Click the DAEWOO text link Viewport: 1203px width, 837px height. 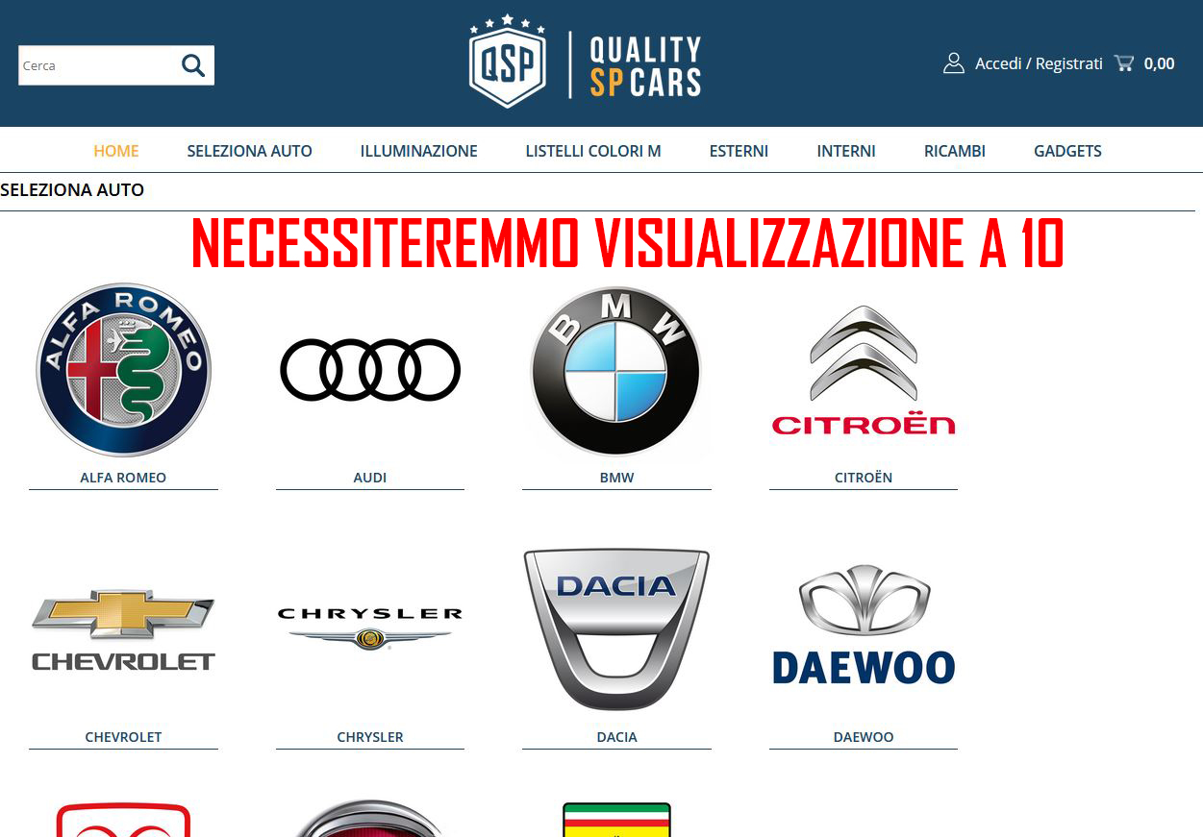(864, 737)
